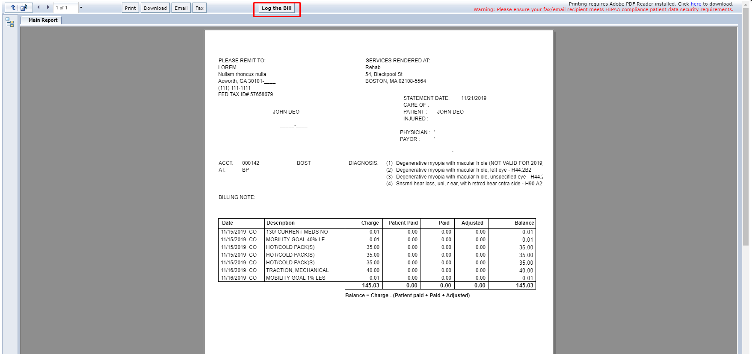Image resolution: width=752 pixels, height=354 pixels.
Task: Email the statement
Action: click(x=181, y=8)
